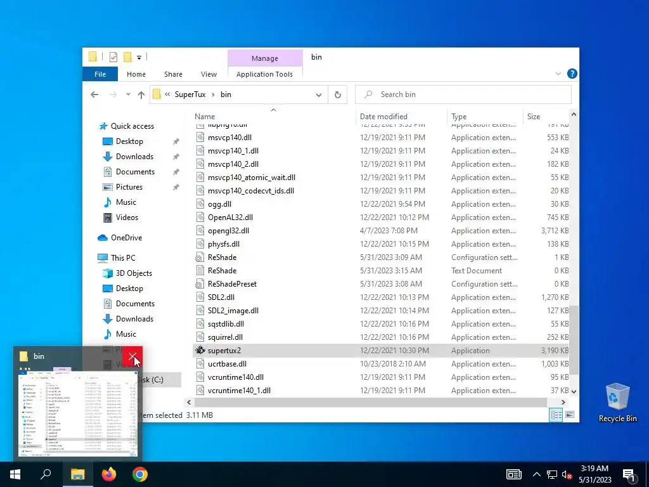
Task: Select the OpenAL32.dll file
Action: coord(230,218)
